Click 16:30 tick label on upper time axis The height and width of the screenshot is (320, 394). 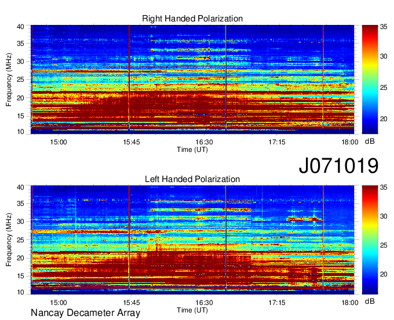coord(204,142)
